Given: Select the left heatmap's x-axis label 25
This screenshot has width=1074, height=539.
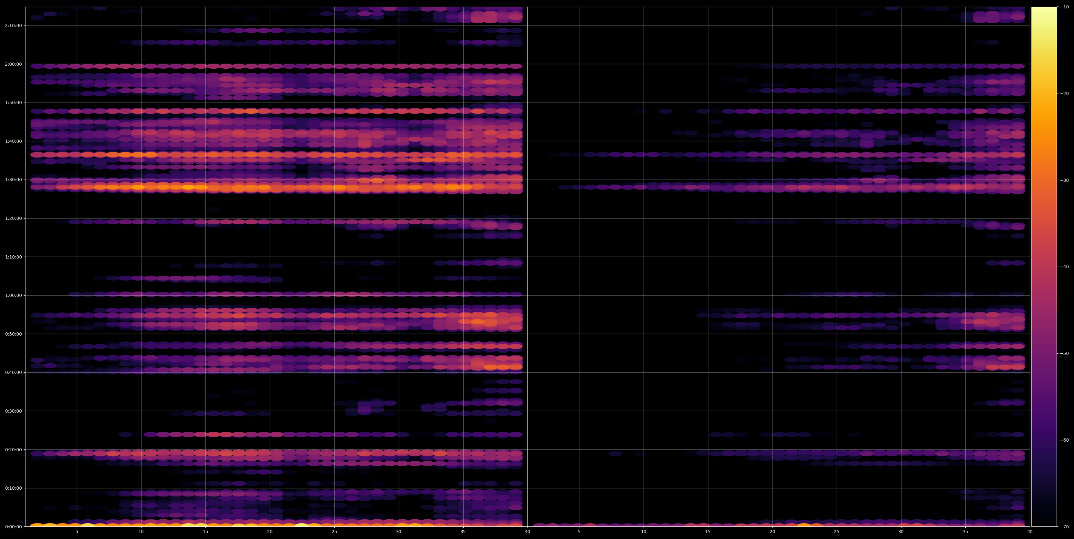Looking at the screenshot, I should [x=334, y=532].
